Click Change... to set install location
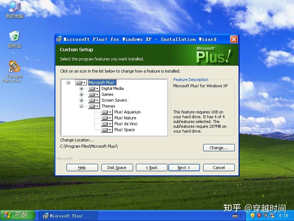294x221 pixels. click(x=219, y=148)
